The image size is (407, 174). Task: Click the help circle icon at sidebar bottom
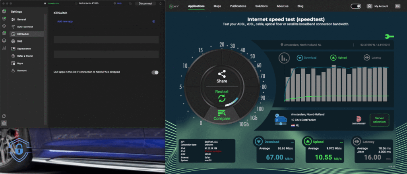4,116
